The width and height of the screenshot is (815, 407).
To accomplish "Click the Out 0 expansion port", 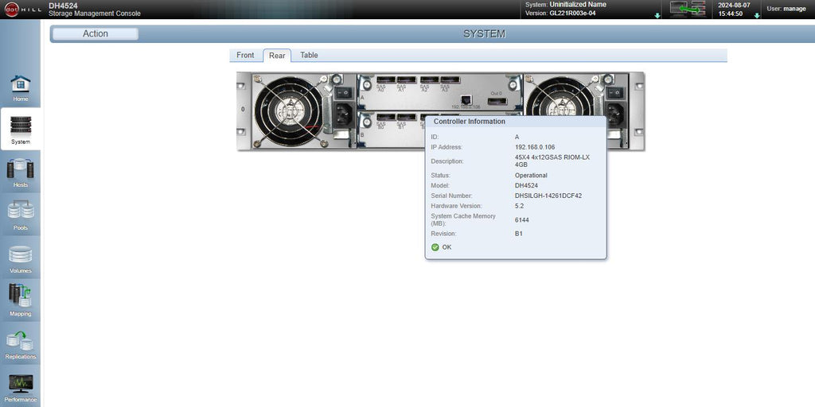I will (x=497, y=101).
